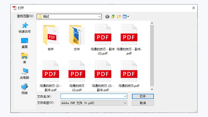Go back using the toolbar back arrow
Screen dimensions: 208x117
click(x=107, y=17)
